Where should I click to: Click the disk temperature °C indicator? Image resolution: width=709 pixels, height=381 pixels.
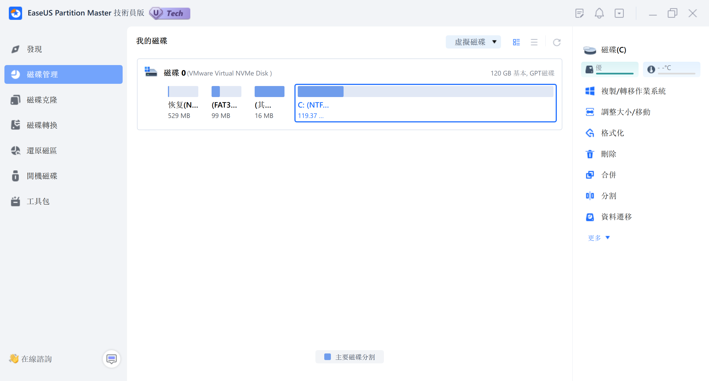tap(671, 69)
